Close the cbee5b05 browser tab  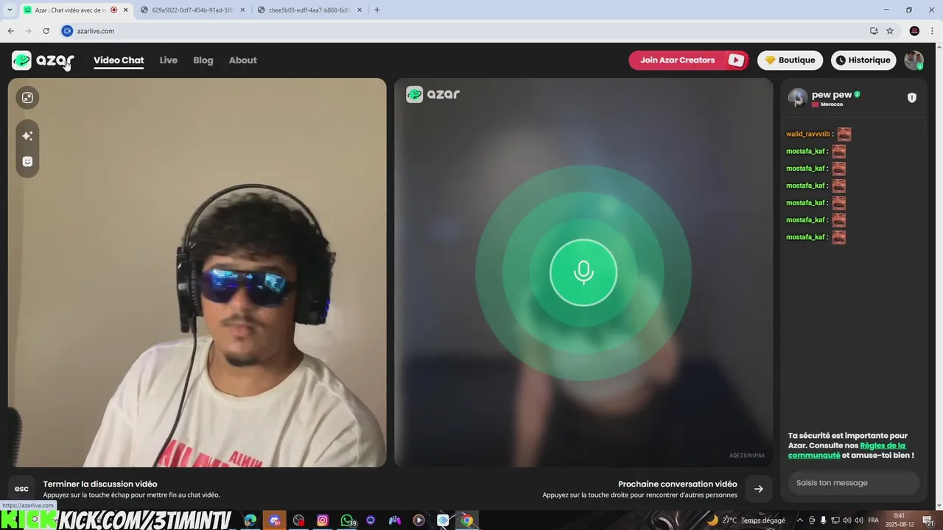(x=360, y=10)
